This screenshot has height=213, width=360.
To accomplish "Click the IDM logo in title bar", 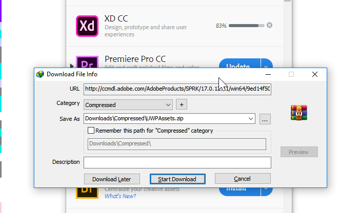I will point(40,74).
